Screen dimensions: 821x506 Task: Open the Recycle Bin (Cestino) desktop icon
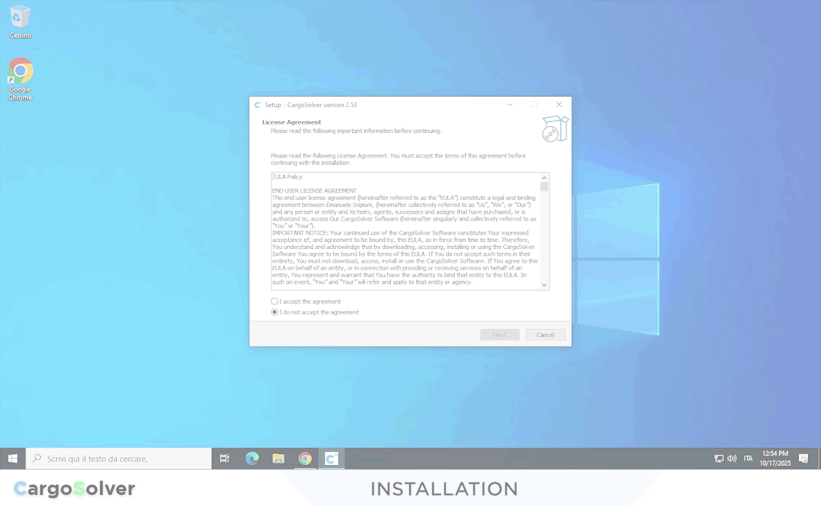tap(20, 19)
